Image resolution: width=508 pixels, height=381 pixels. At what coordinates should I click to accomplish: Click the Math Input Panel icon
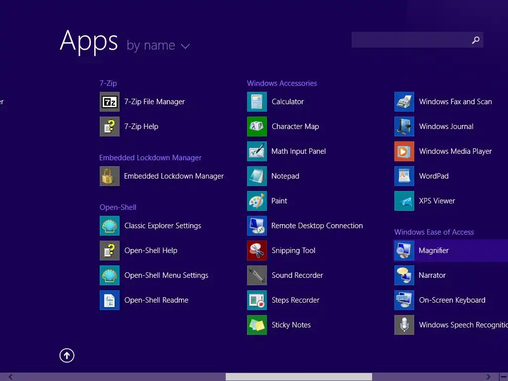[x=257, y=151]
